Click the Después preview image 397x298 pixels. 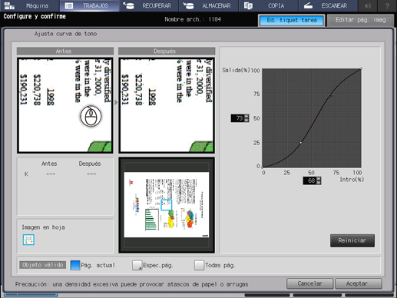(167, 105)
